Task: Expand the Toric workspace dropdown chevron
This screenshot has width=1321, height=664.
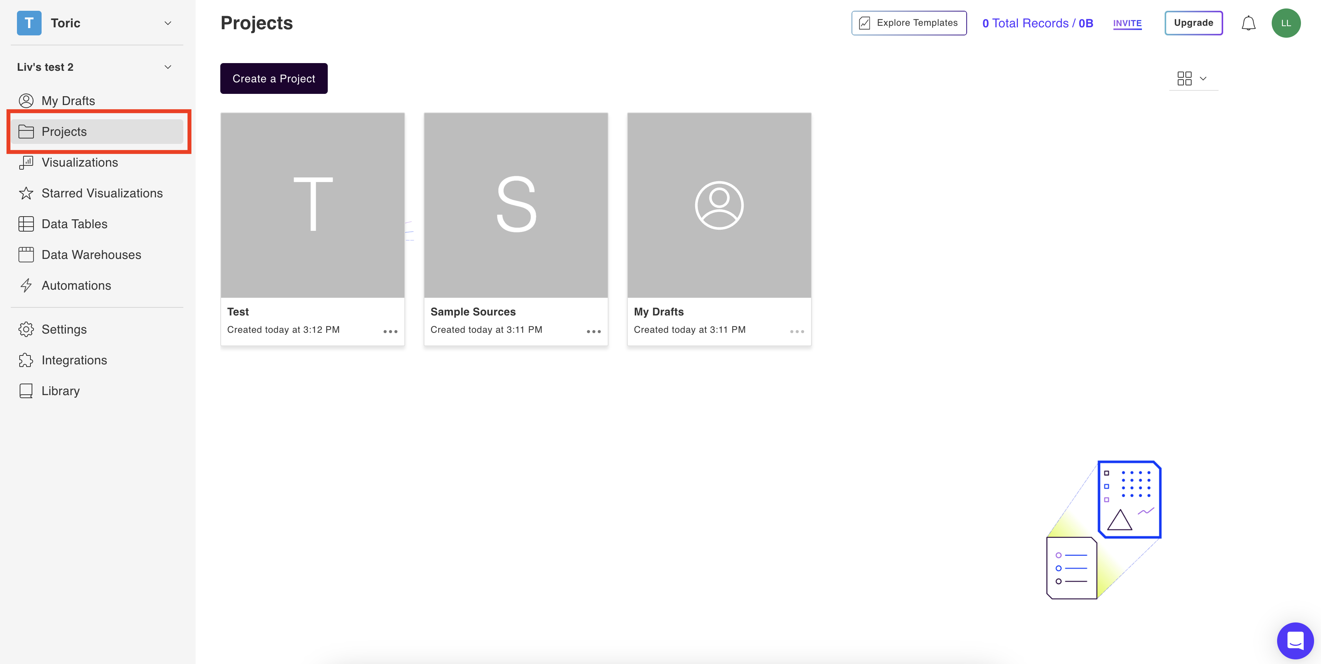Action: coord(168,23)
